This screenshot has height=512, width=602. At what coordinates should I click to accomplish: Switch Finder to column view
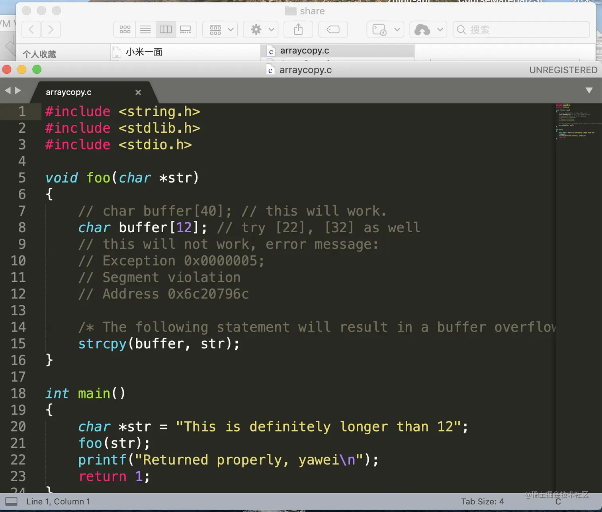coord(166,29)
